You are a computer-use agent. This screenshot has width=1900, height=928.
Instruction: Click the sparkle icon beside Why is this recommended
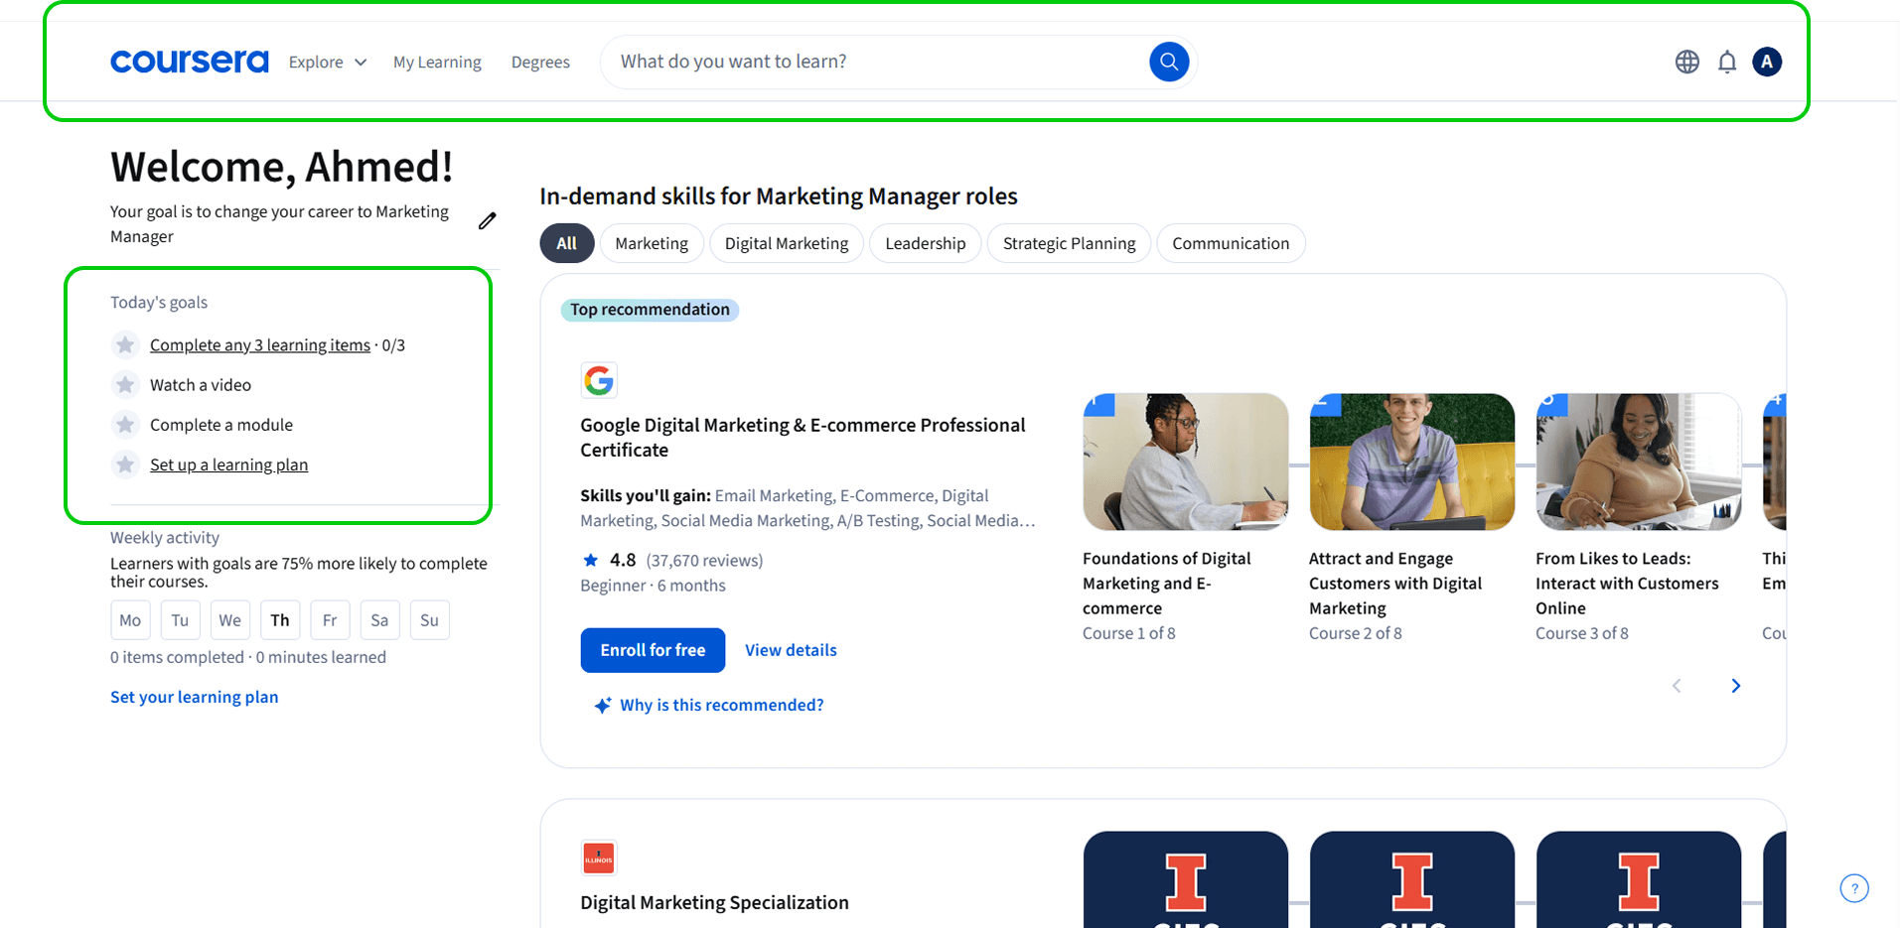[602, 706]
